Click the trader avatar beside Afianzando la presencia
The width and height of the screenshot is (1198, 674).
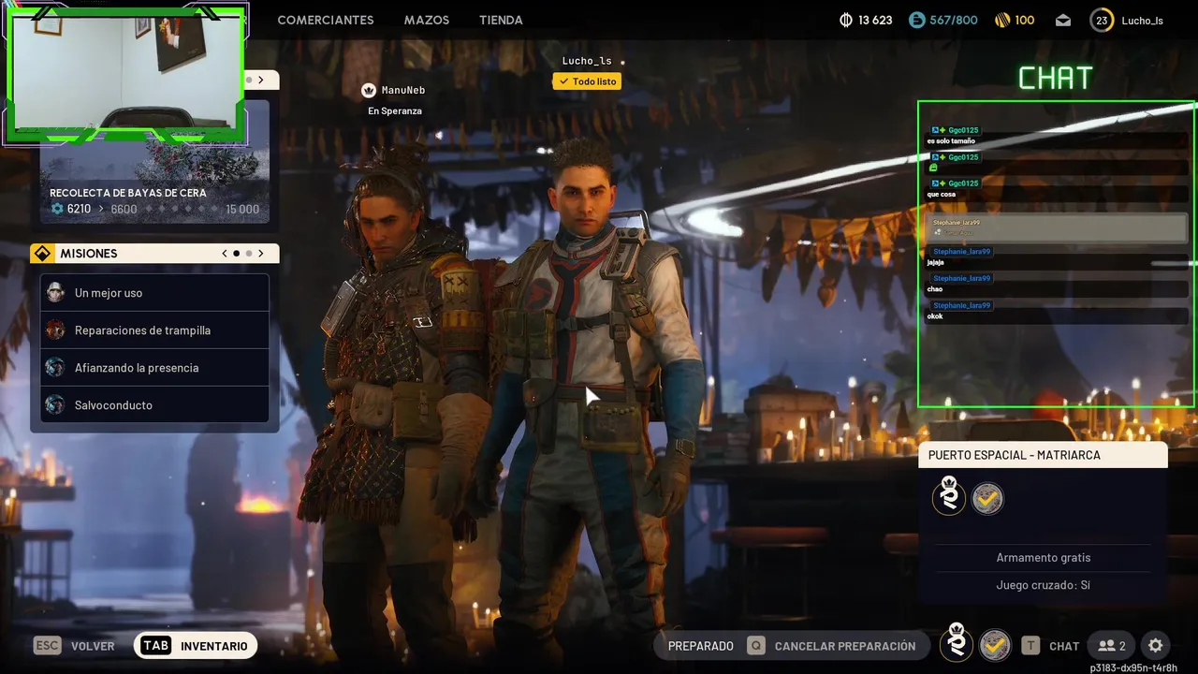[55, 367]
